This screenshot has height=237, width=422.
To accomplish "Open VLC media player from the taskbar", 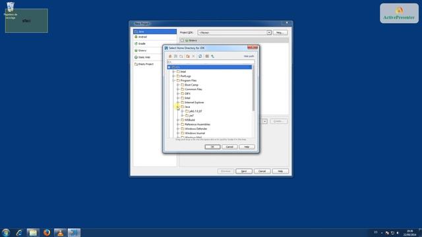I will pyautogui.click(x=60, y=232).
